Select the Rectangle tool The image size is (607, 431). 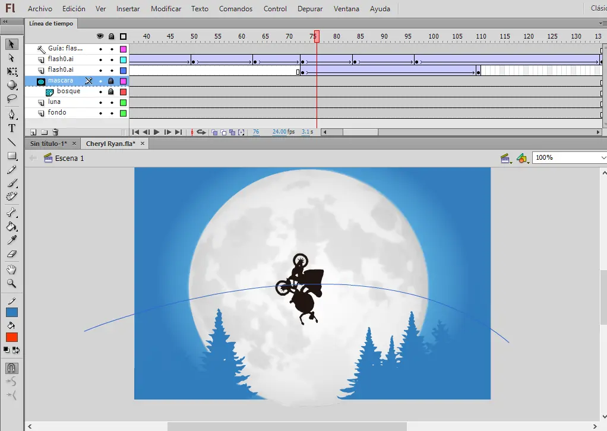[12, 156]
